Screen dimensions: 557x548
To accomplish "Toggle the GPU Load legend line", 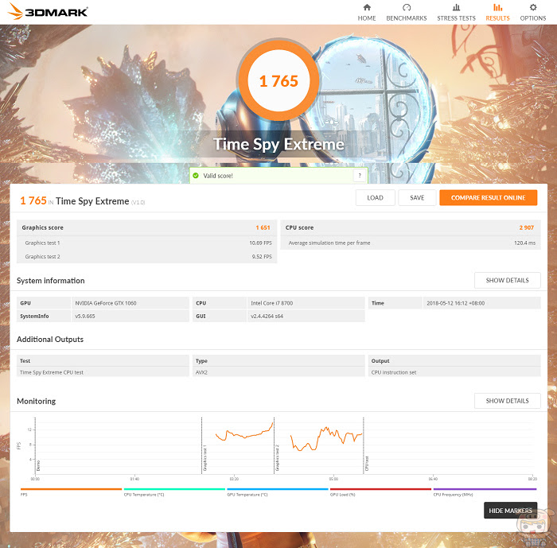I will click(x=380, y=489).
